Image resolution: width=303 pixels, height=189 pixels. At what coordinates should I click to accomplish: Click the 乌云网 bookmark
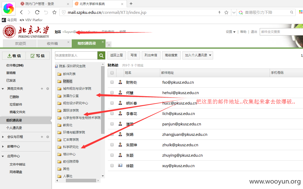(x=9, y=20)
